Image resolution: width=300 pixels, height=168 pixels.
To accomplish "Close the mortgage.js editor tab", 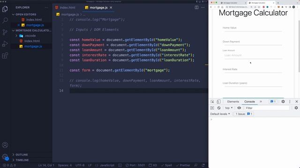I will [111, 7].
